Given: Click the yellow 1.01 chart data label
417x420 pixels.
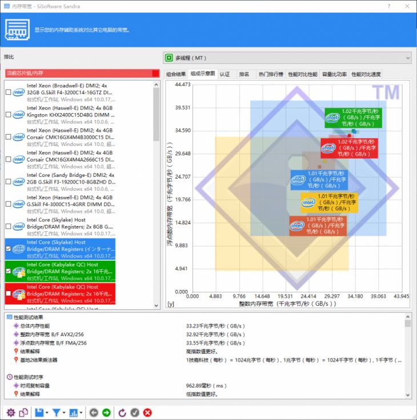Looking at the screenshot, I should click(x=329, y=203).
